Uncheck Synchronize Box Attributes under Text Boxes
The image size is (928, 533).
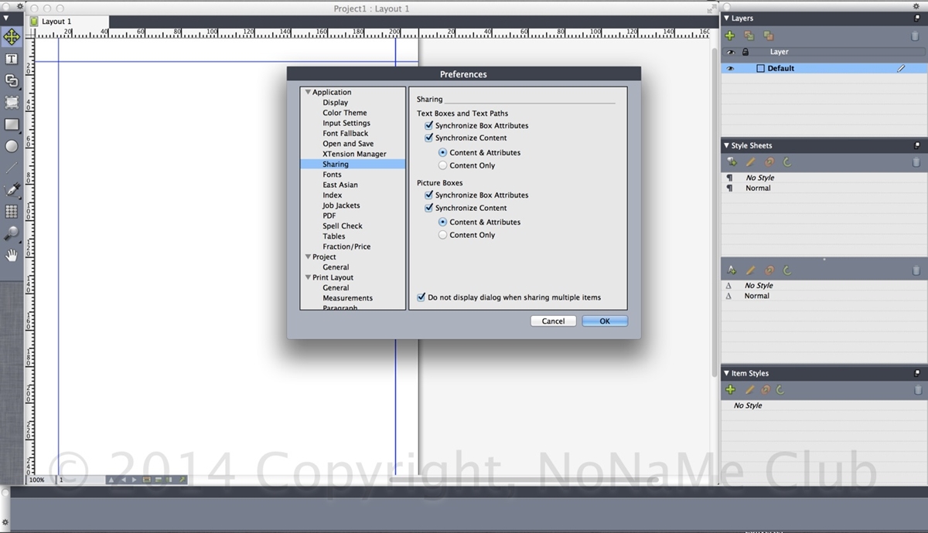[429, 125]
